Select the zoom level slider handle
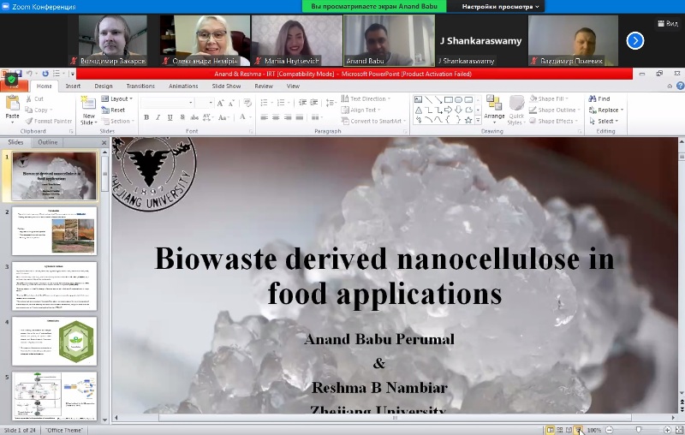685x435 pixels. tap(638, 430)
